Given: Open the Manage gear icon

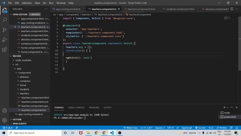Looking at the screenshot, I should click(x=5, y=120).
